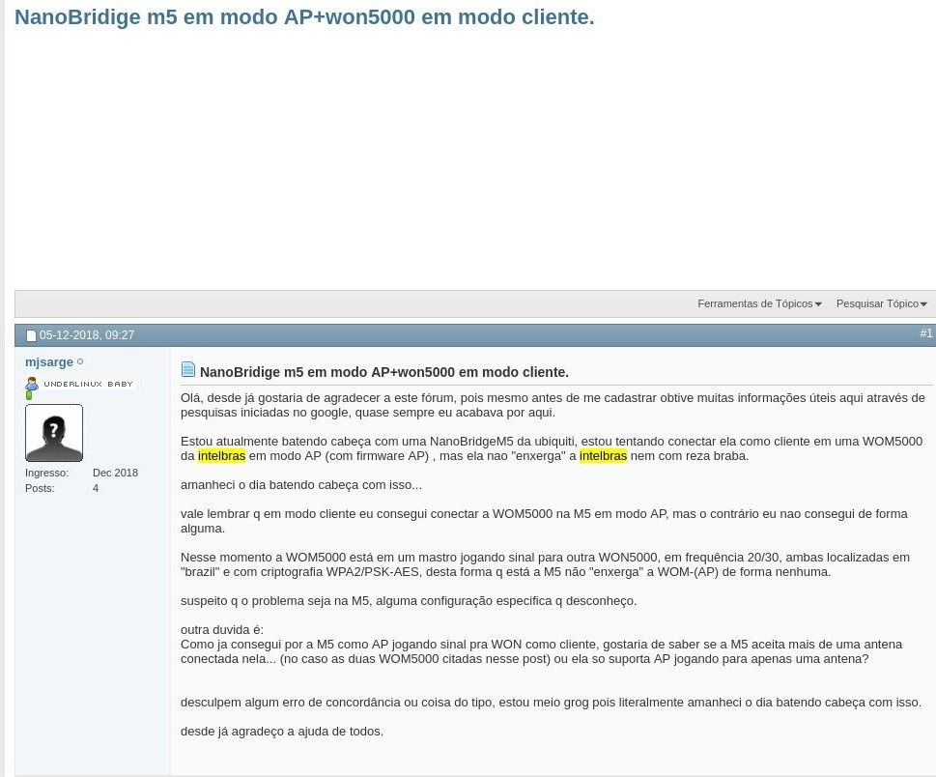Click the Underlinux Baby rank badge

point(88,384)
